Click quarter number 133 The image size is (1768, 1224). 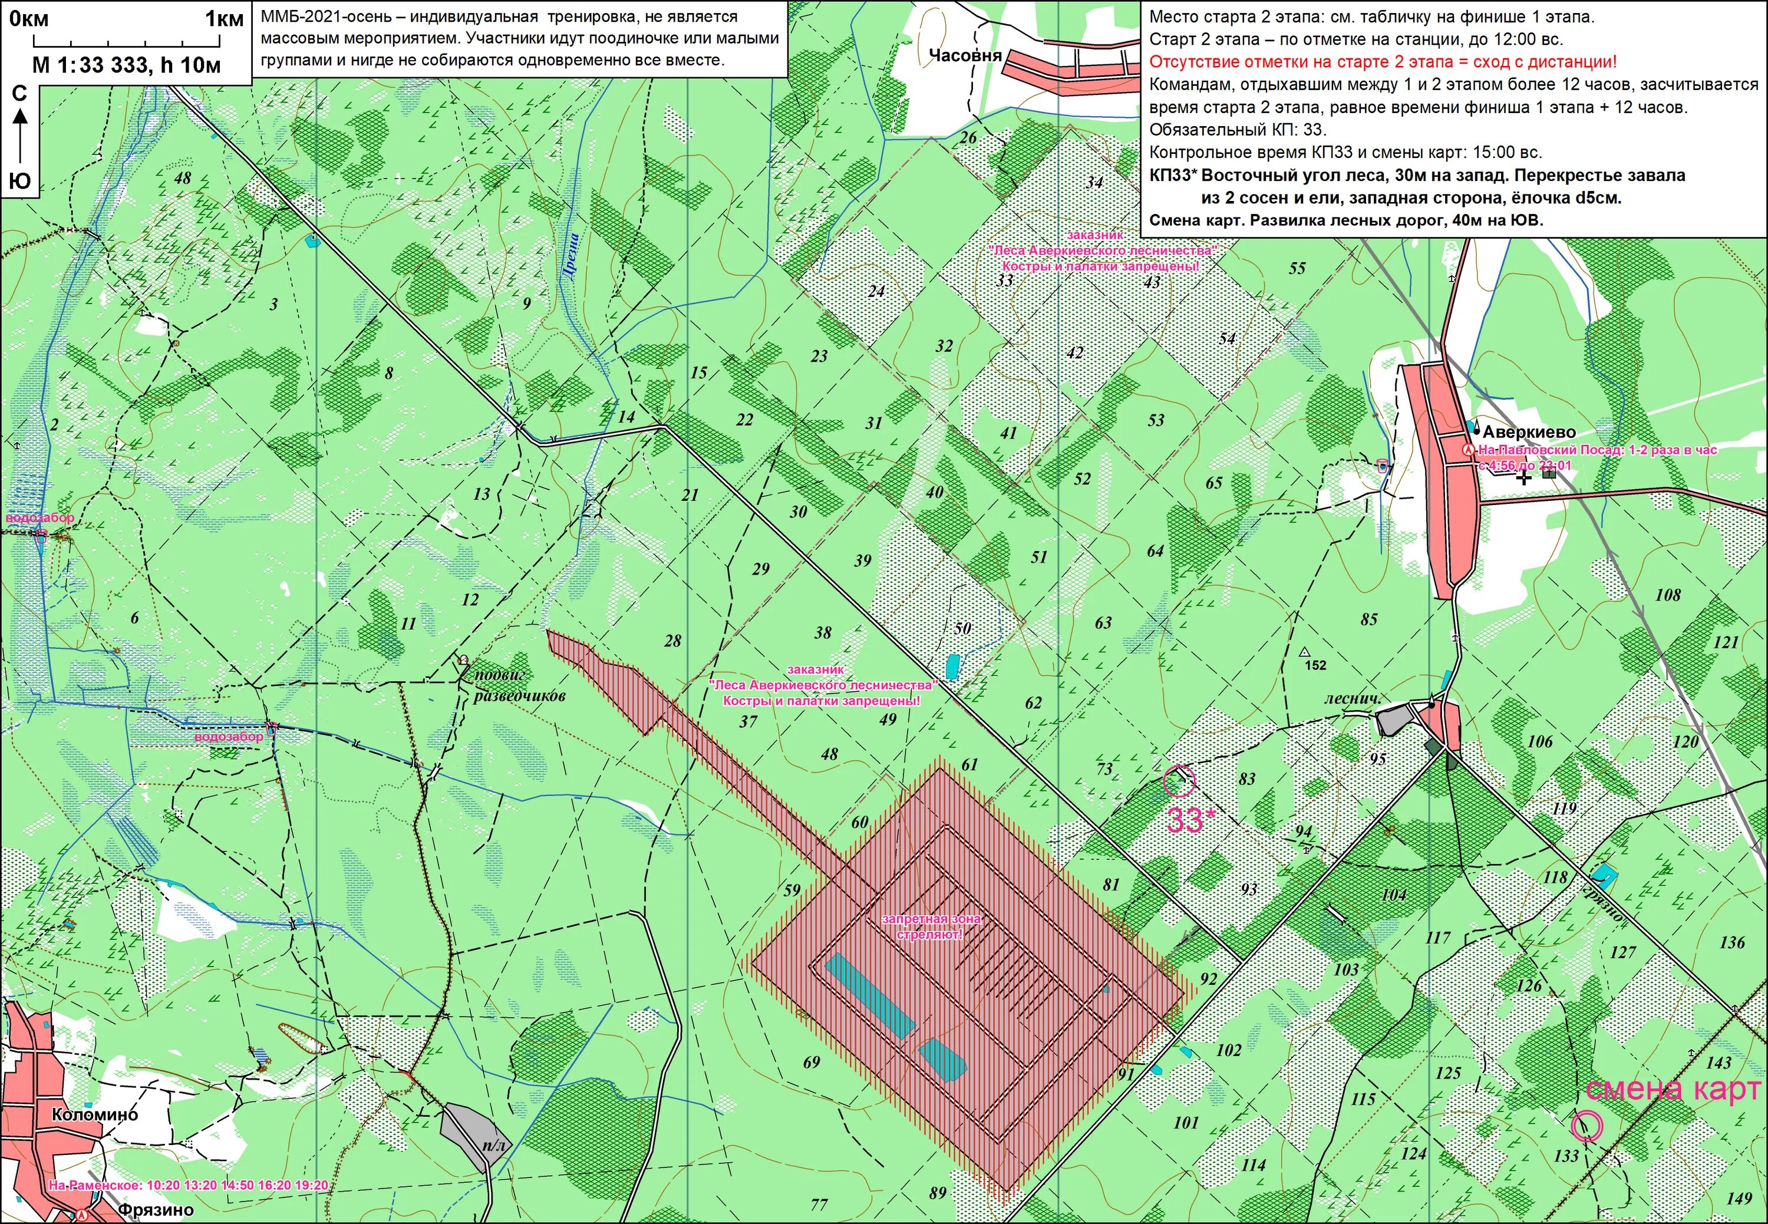point(1566,1155)
